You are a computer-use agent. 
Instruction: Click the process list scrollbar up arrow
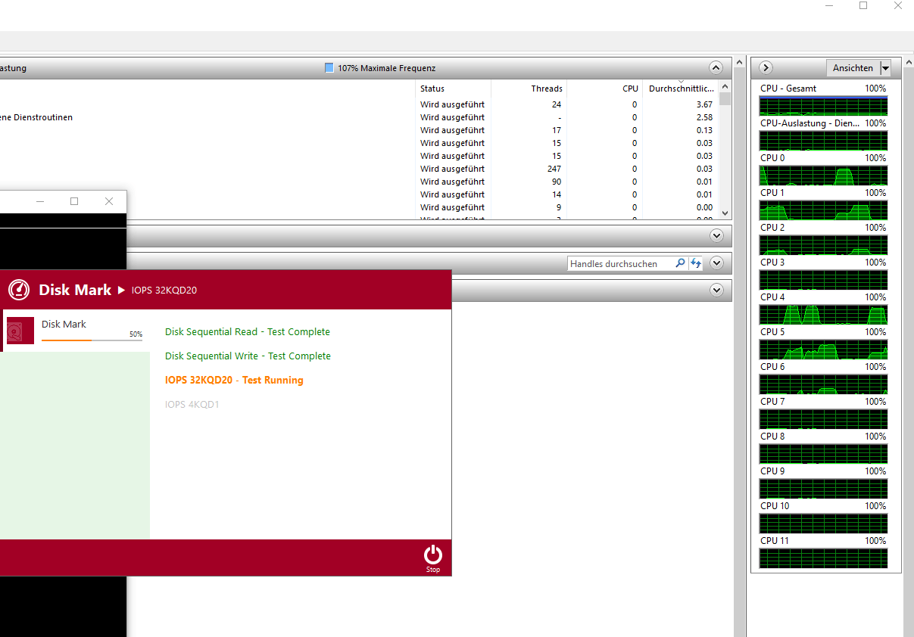(x=725, y=85)
